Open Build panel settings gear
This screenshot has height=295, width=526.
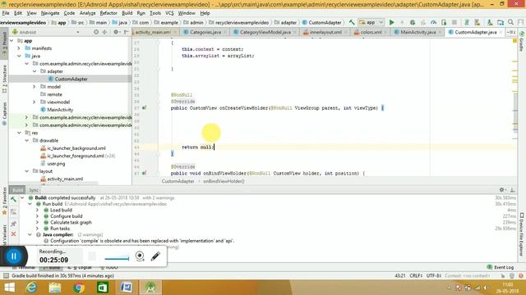tap(502, 189)
